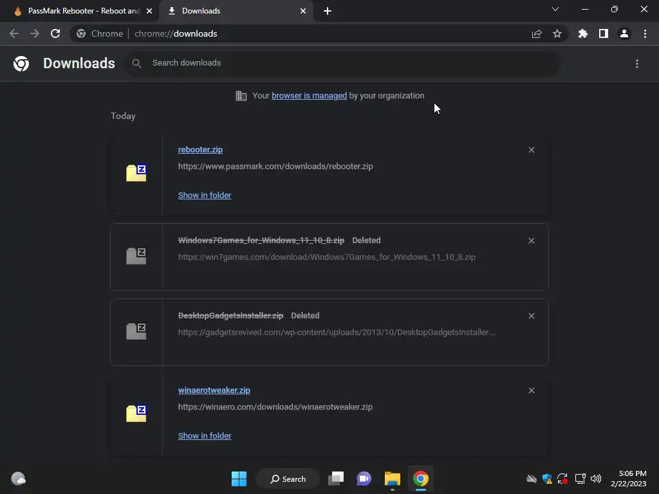This screenshot has height=494, width=659.
Task: Click the browser forward arrow
Action: coord(35,33)
